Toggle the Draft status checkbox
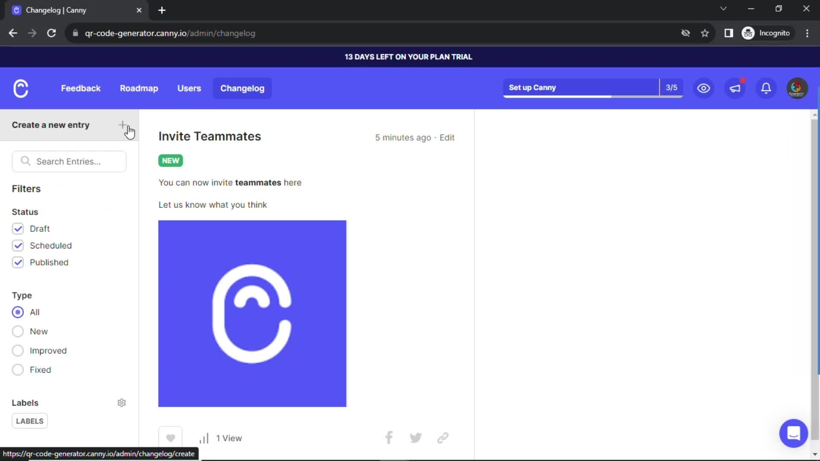This screenshot has height=461, width=820. click(18, 228)
